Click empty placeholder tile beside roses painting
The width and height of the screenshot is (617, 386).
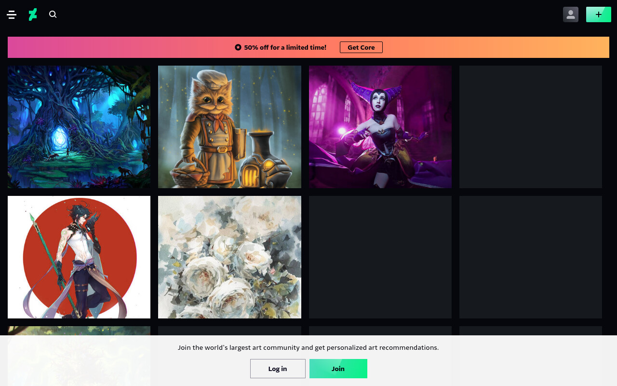[x=380, y=257]
